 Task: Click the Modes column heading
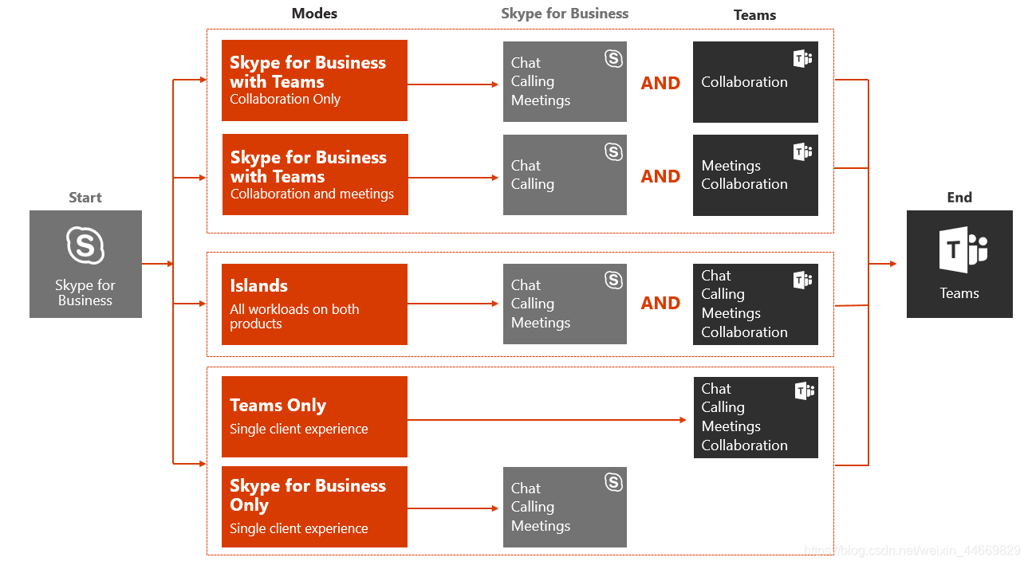[x=314, y=14]
